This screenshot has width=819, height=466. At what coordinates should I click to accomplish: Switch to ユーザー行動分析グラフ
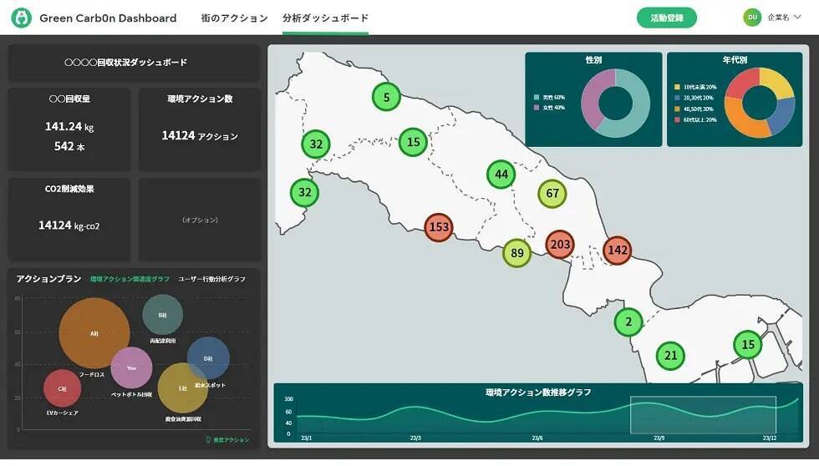pyautogui.click(x=211, y=279)
